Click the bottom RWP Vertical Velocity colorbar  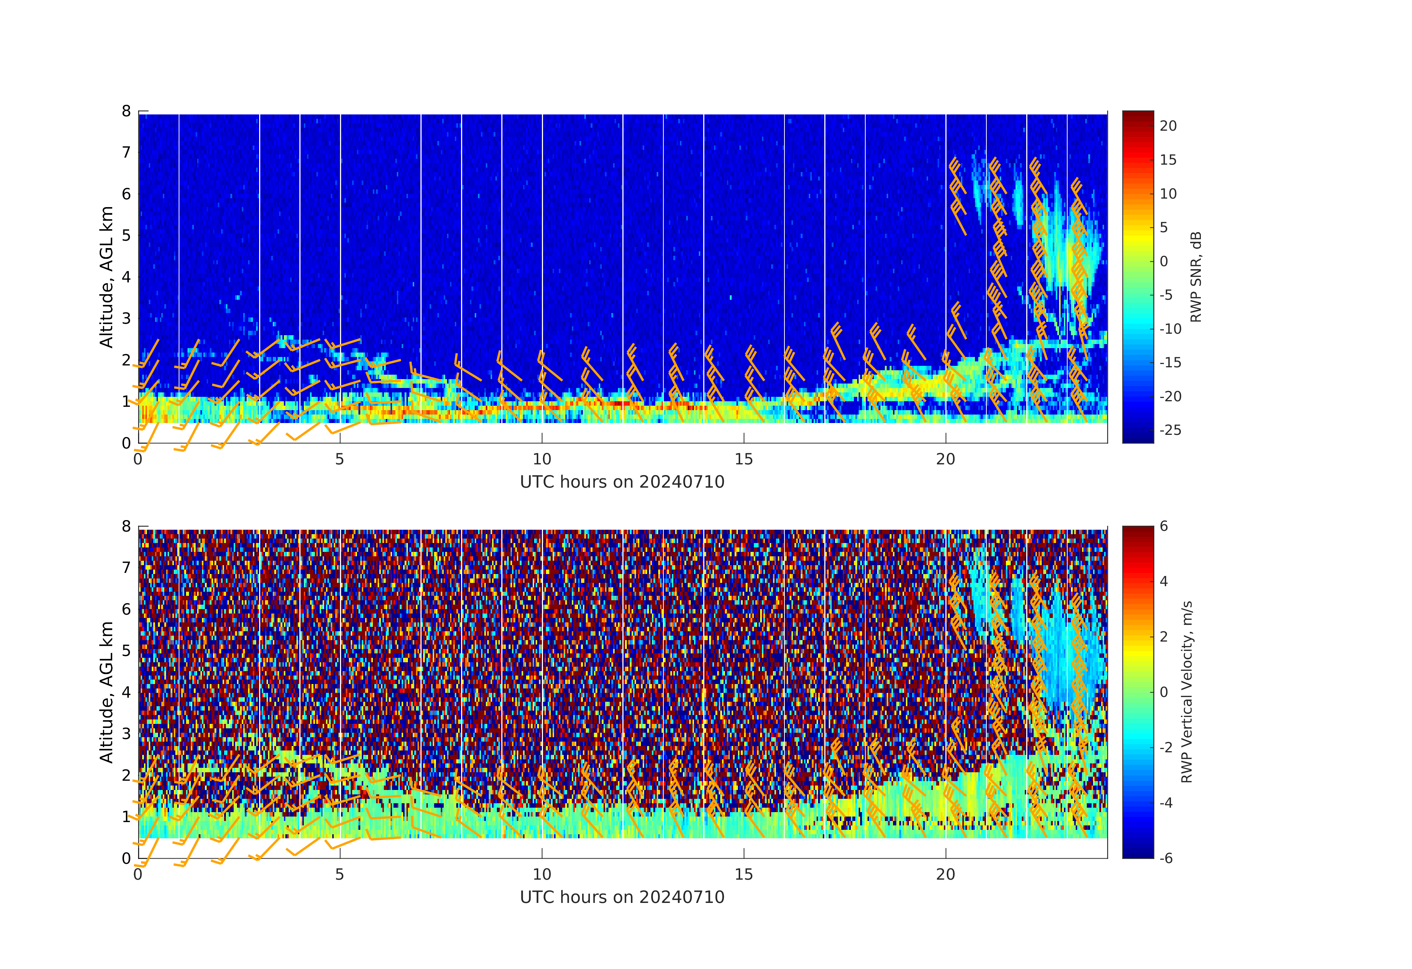coord(1137,691)
